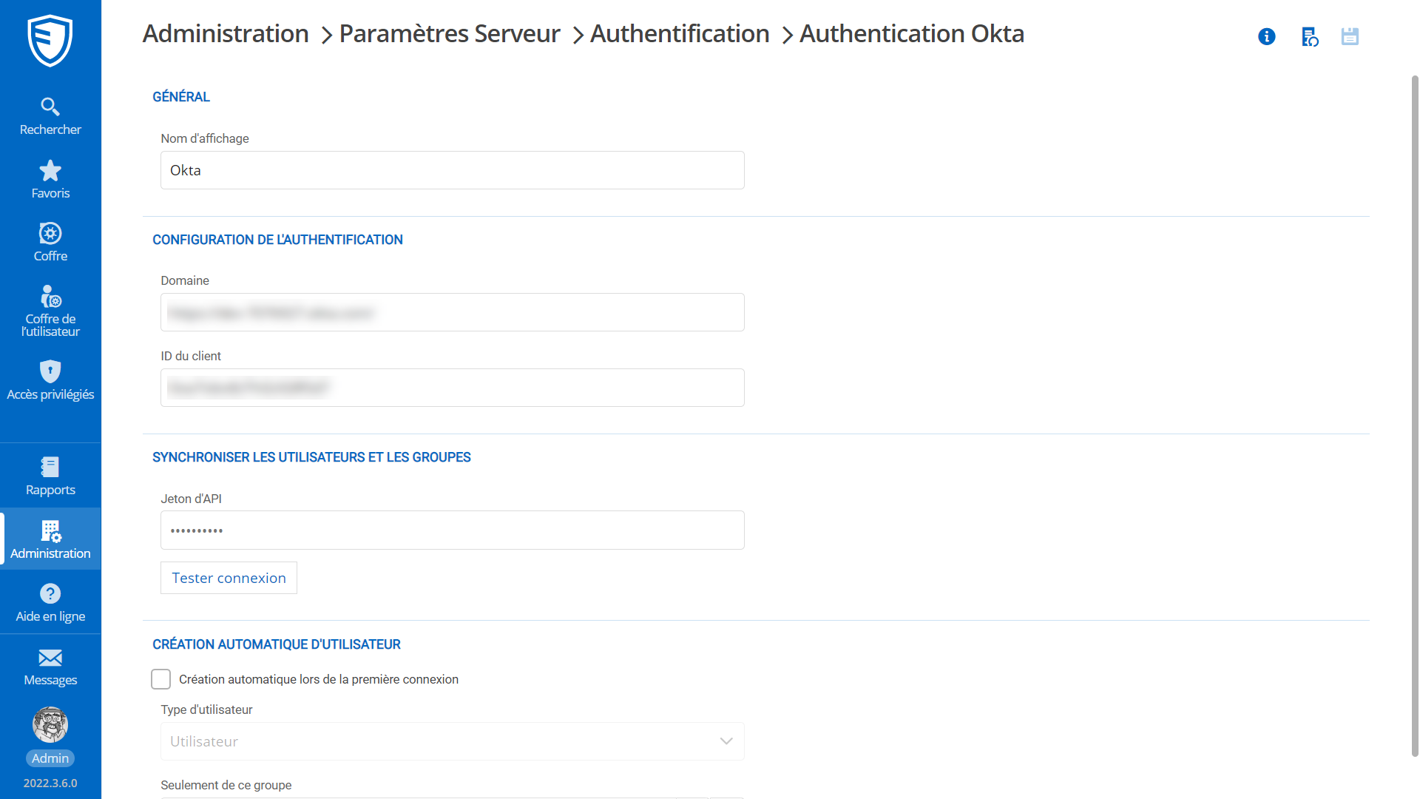Click the refresh server settings icon
This screenshot has height=799, width=1420.
(1309, 36)
